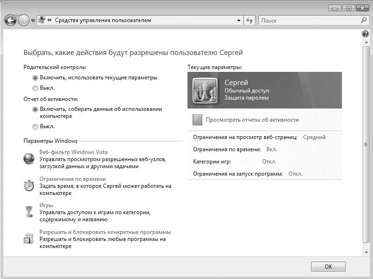373x279 pixels.
Task: Click the refresh button next to address bar
Action: [x=249, y=21]
